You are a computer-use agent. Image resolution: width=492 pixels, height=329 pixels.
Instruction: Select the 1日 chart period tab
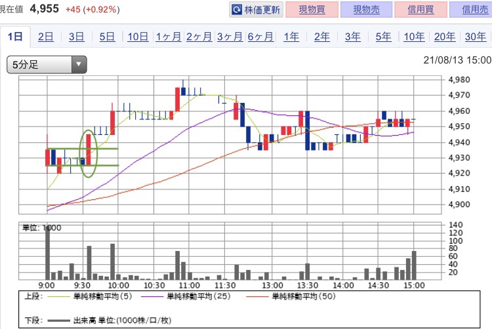tap(15, 37)
